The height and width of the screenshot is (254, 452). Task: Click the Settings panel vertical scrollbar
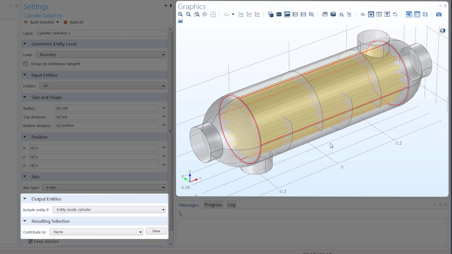(171, 131)
